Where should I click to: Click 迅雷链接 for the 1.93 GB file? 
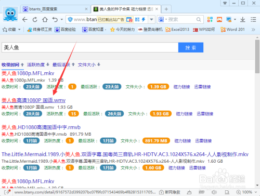(205, 114)
